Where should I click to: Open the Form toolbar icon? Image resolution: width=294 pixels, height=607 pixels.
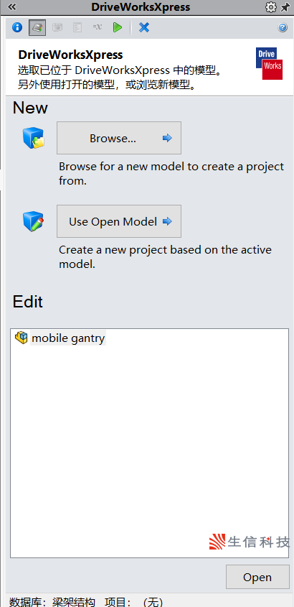pyautogui.click(x=77, y=27)
